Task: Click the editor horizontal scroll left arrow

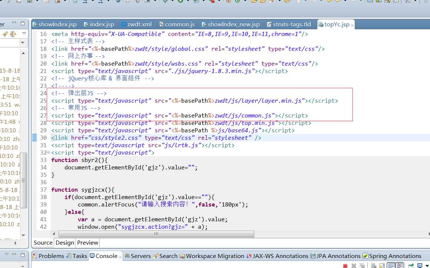Action: 54,234
